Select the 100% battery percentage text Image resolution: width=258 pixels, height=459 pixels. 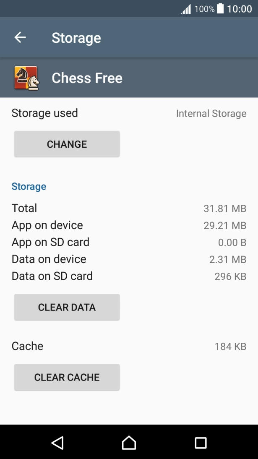pyautogui.click(x=204, y=8)
